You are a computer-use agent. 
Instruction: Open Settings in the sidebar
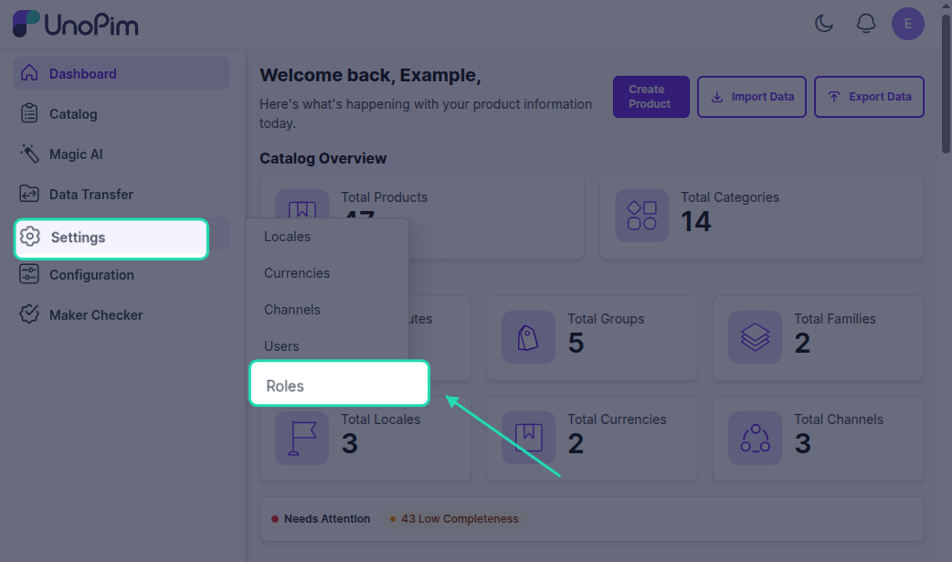click(x=111, y=239)
